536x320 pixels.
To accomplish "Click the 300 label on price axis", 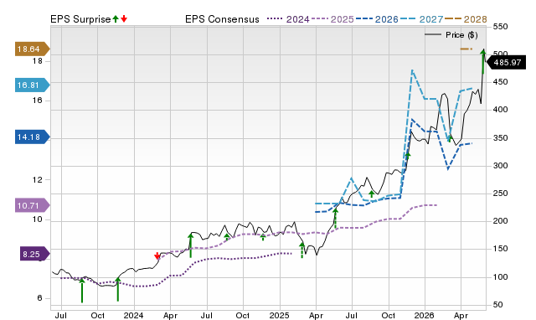I will [501, 166].
